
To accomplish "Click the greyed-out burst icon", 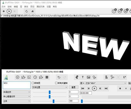I will (x=118, y=77).
